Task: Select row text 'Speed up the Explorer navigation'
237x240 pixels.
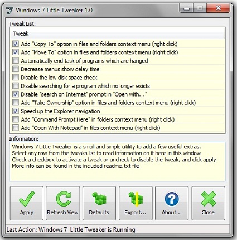Action: (x=60, y=111)
